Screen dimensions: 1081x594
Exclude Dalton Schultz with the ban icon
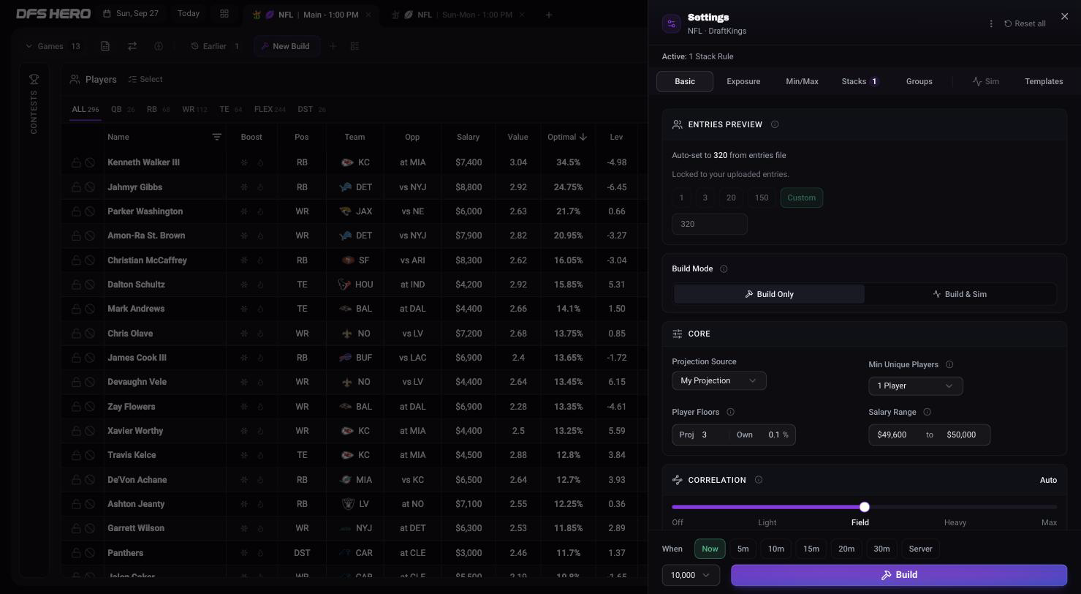90,285
